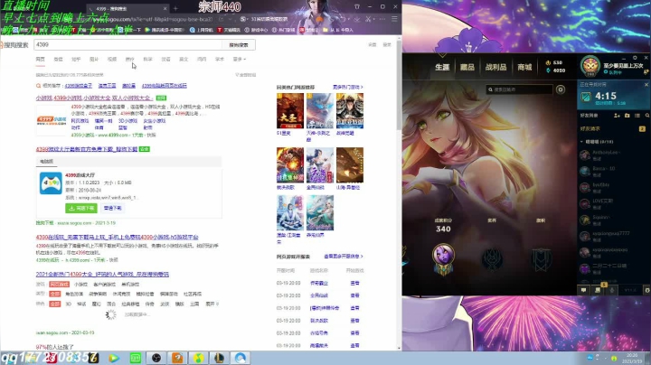
Task: Open 更多热门游戏 link
Action: point(348,88)
